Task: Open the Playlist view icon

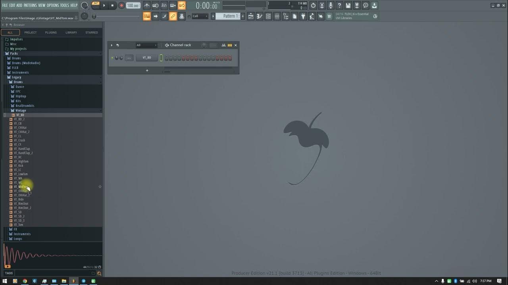Action: (251, 16)
